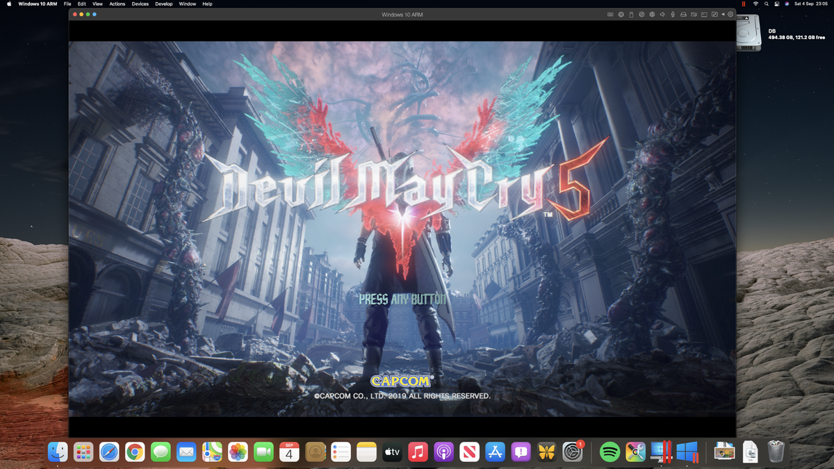Open Calendar from the Dock

289,452
